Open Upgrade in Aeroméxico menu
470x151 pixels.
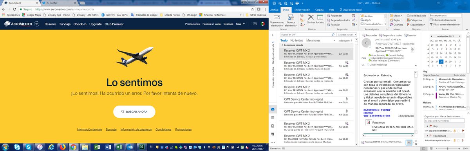pos(96,24)
